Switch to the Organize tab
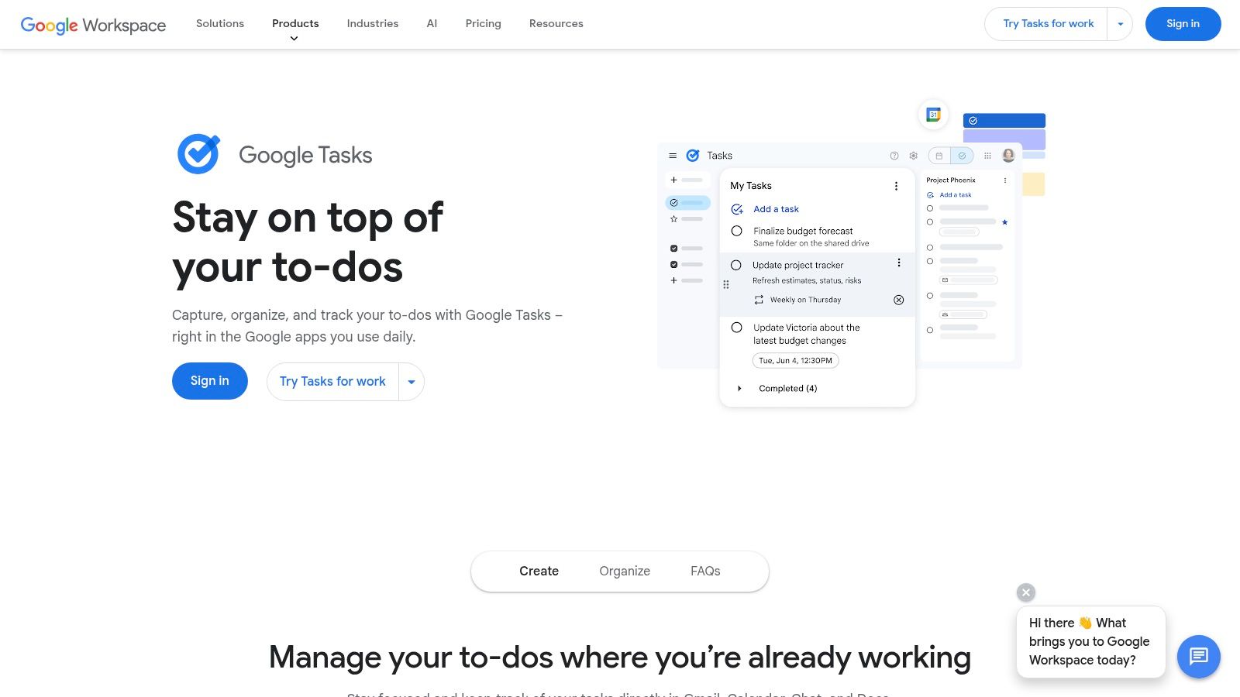Viewport: 1240px width, 697px height. pyautogui.click(x=624, y=571)
